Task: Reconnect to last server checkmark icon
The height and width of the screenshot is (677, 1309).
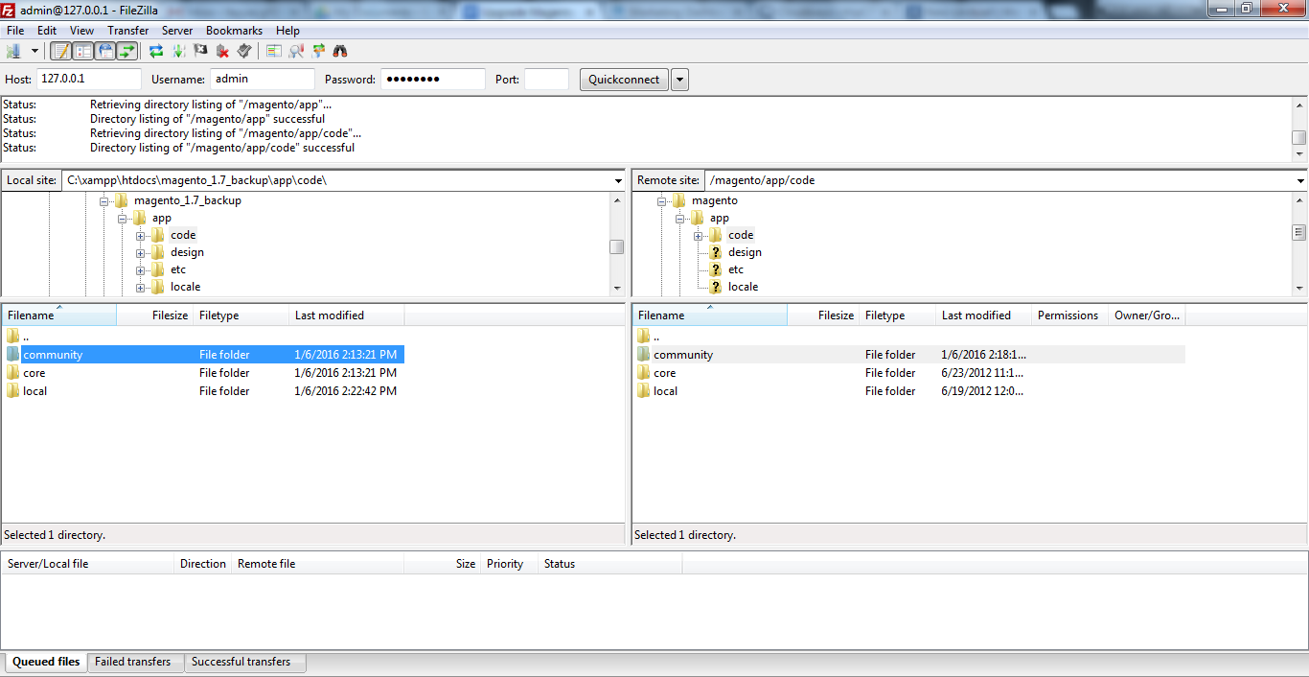Action: pos(244,51)
